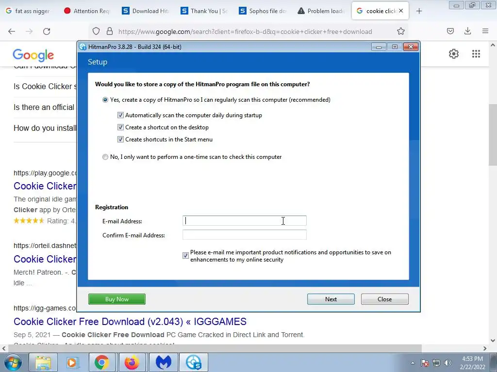
Task: Open the orteil.dashnet Cookie Clicker result
Action: tap(45, 259)
